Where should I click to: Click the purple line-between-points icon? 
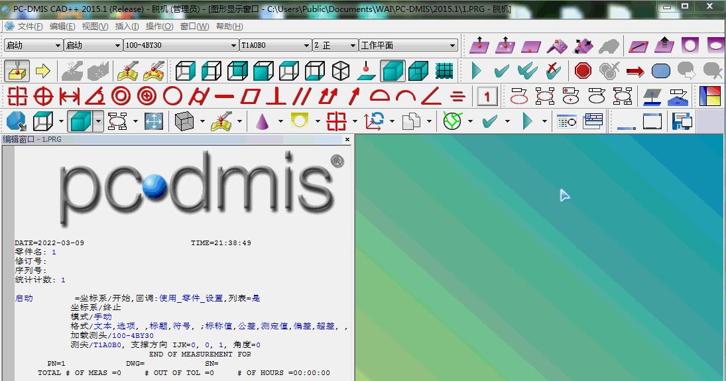(638, 45)
